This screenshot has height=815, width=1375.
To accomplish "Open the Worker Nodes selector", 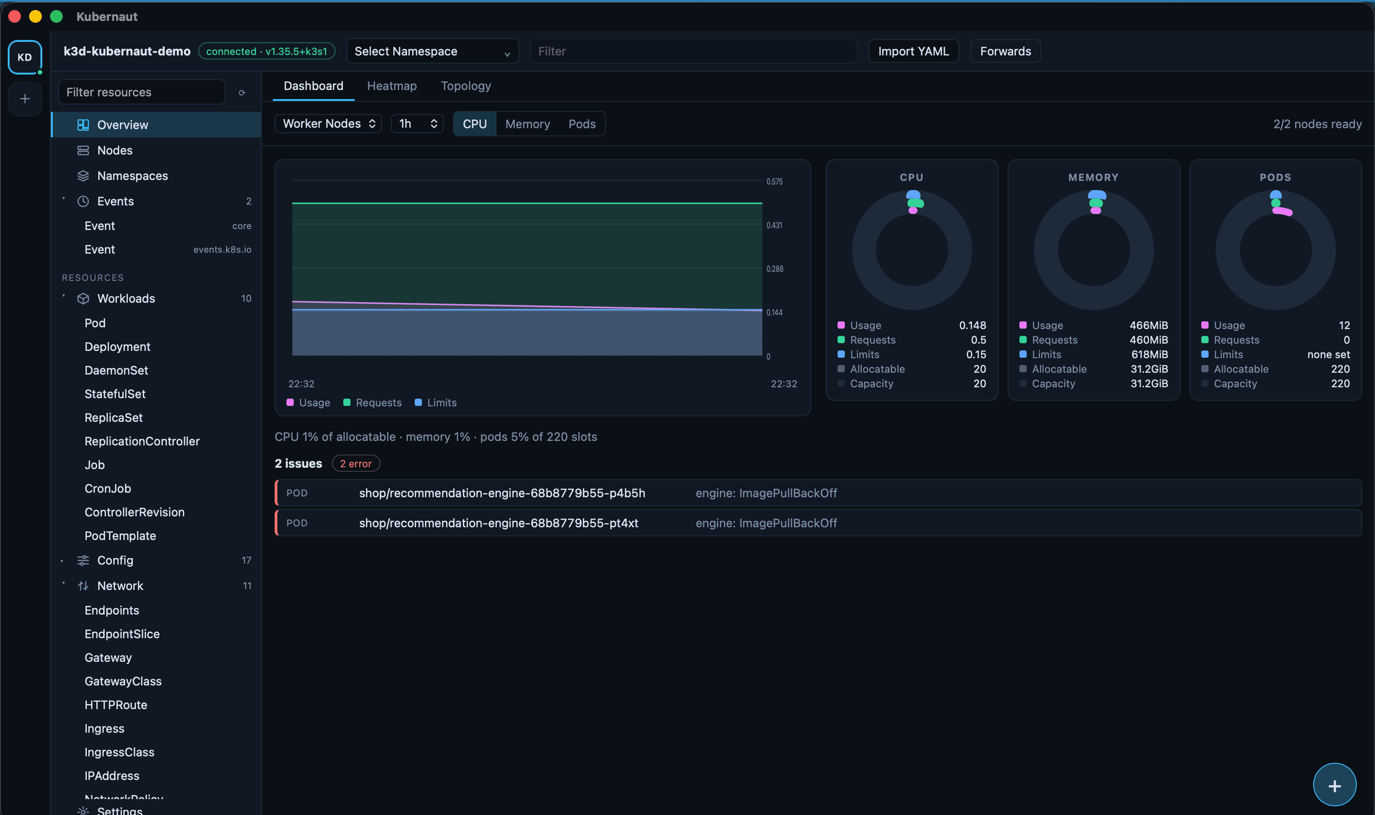I will point(328,124).
